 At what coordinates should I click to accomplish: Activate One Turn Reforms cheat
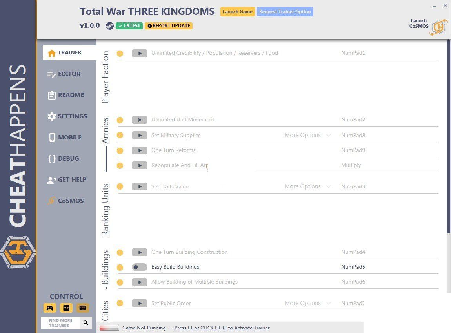140,150
